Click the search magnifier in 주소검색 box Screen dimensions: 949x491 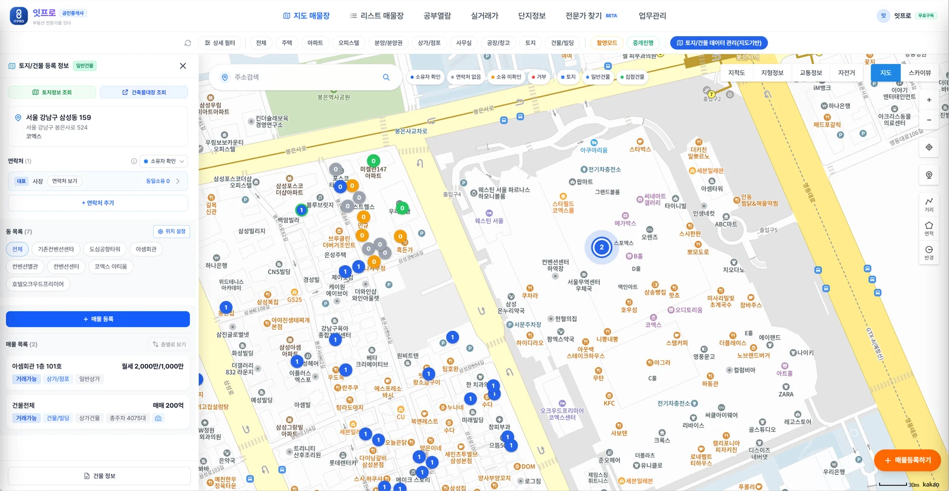coord(386,77)
